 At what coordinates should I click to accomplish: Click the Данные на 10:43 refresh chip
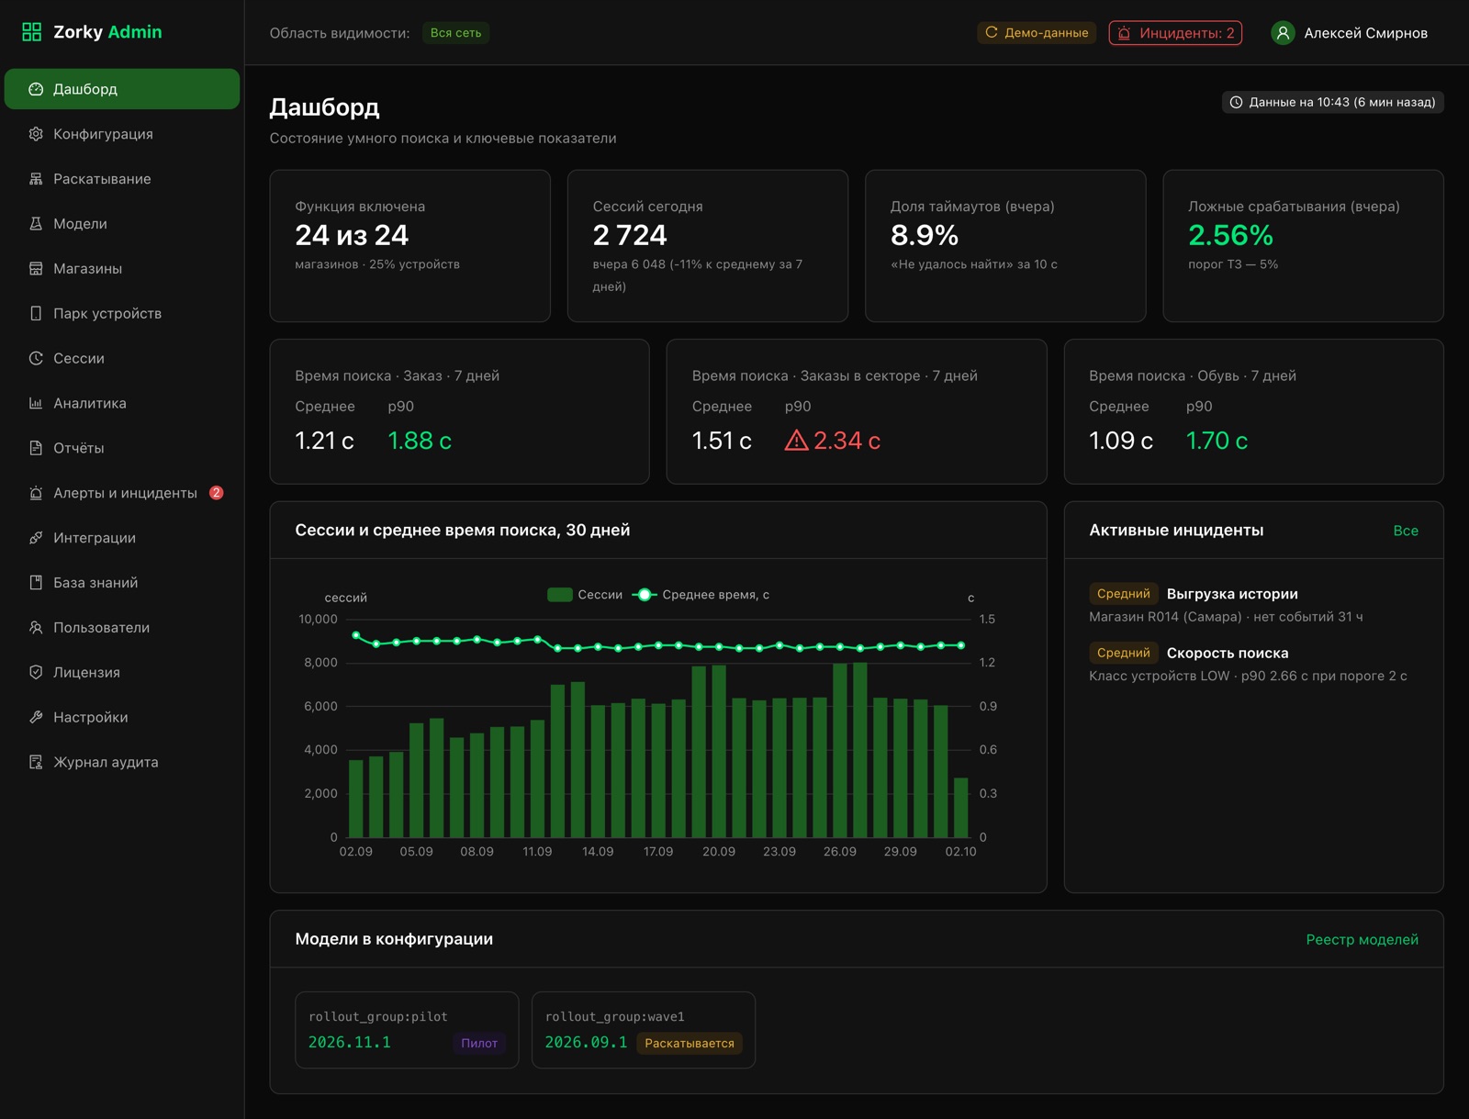(1332, 102)
